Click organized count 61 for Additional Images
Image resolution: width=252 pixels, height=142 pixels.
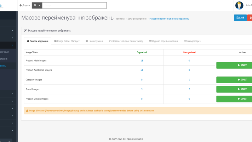pos(142,70)
